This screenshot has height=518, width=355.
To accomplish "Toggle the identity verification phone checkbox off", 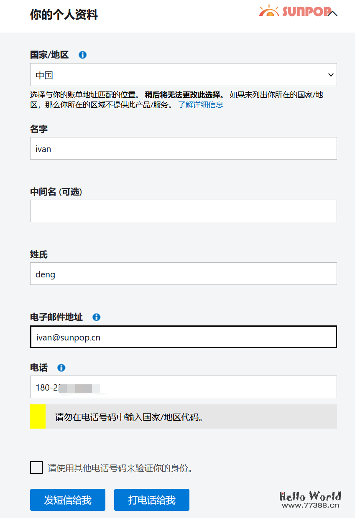I will click(36, 468).
